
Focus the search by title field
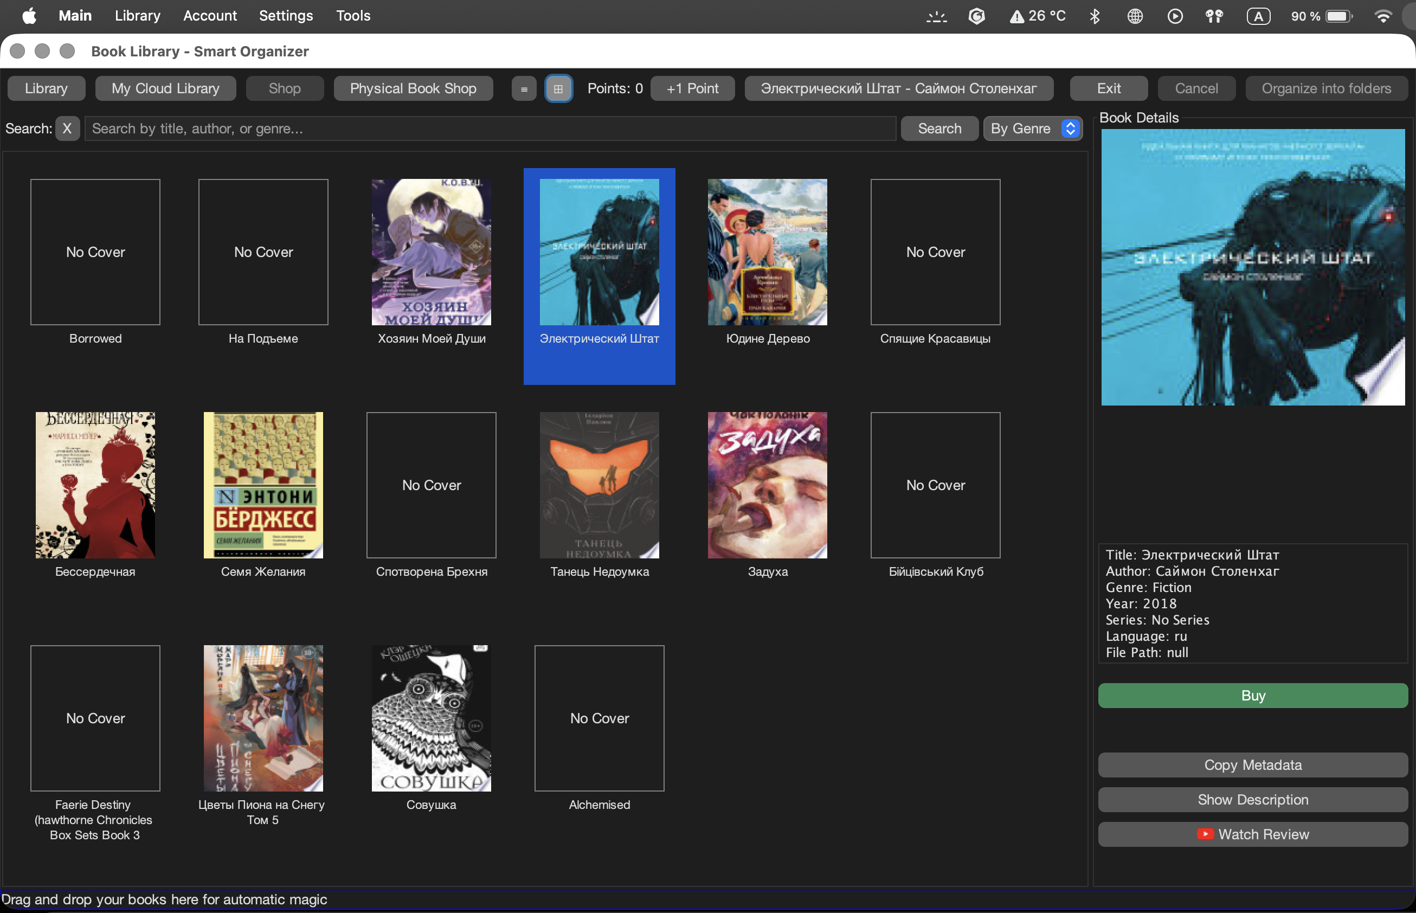(490, 128)
